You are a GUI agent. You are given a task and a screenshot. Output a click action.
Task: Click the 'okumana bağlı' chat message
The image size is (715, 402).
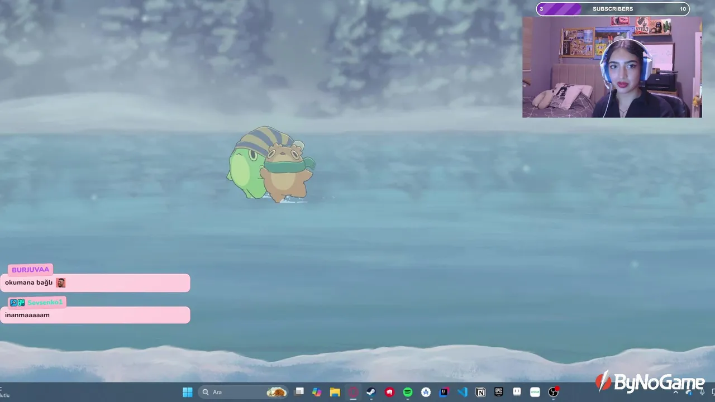[28, 283]
